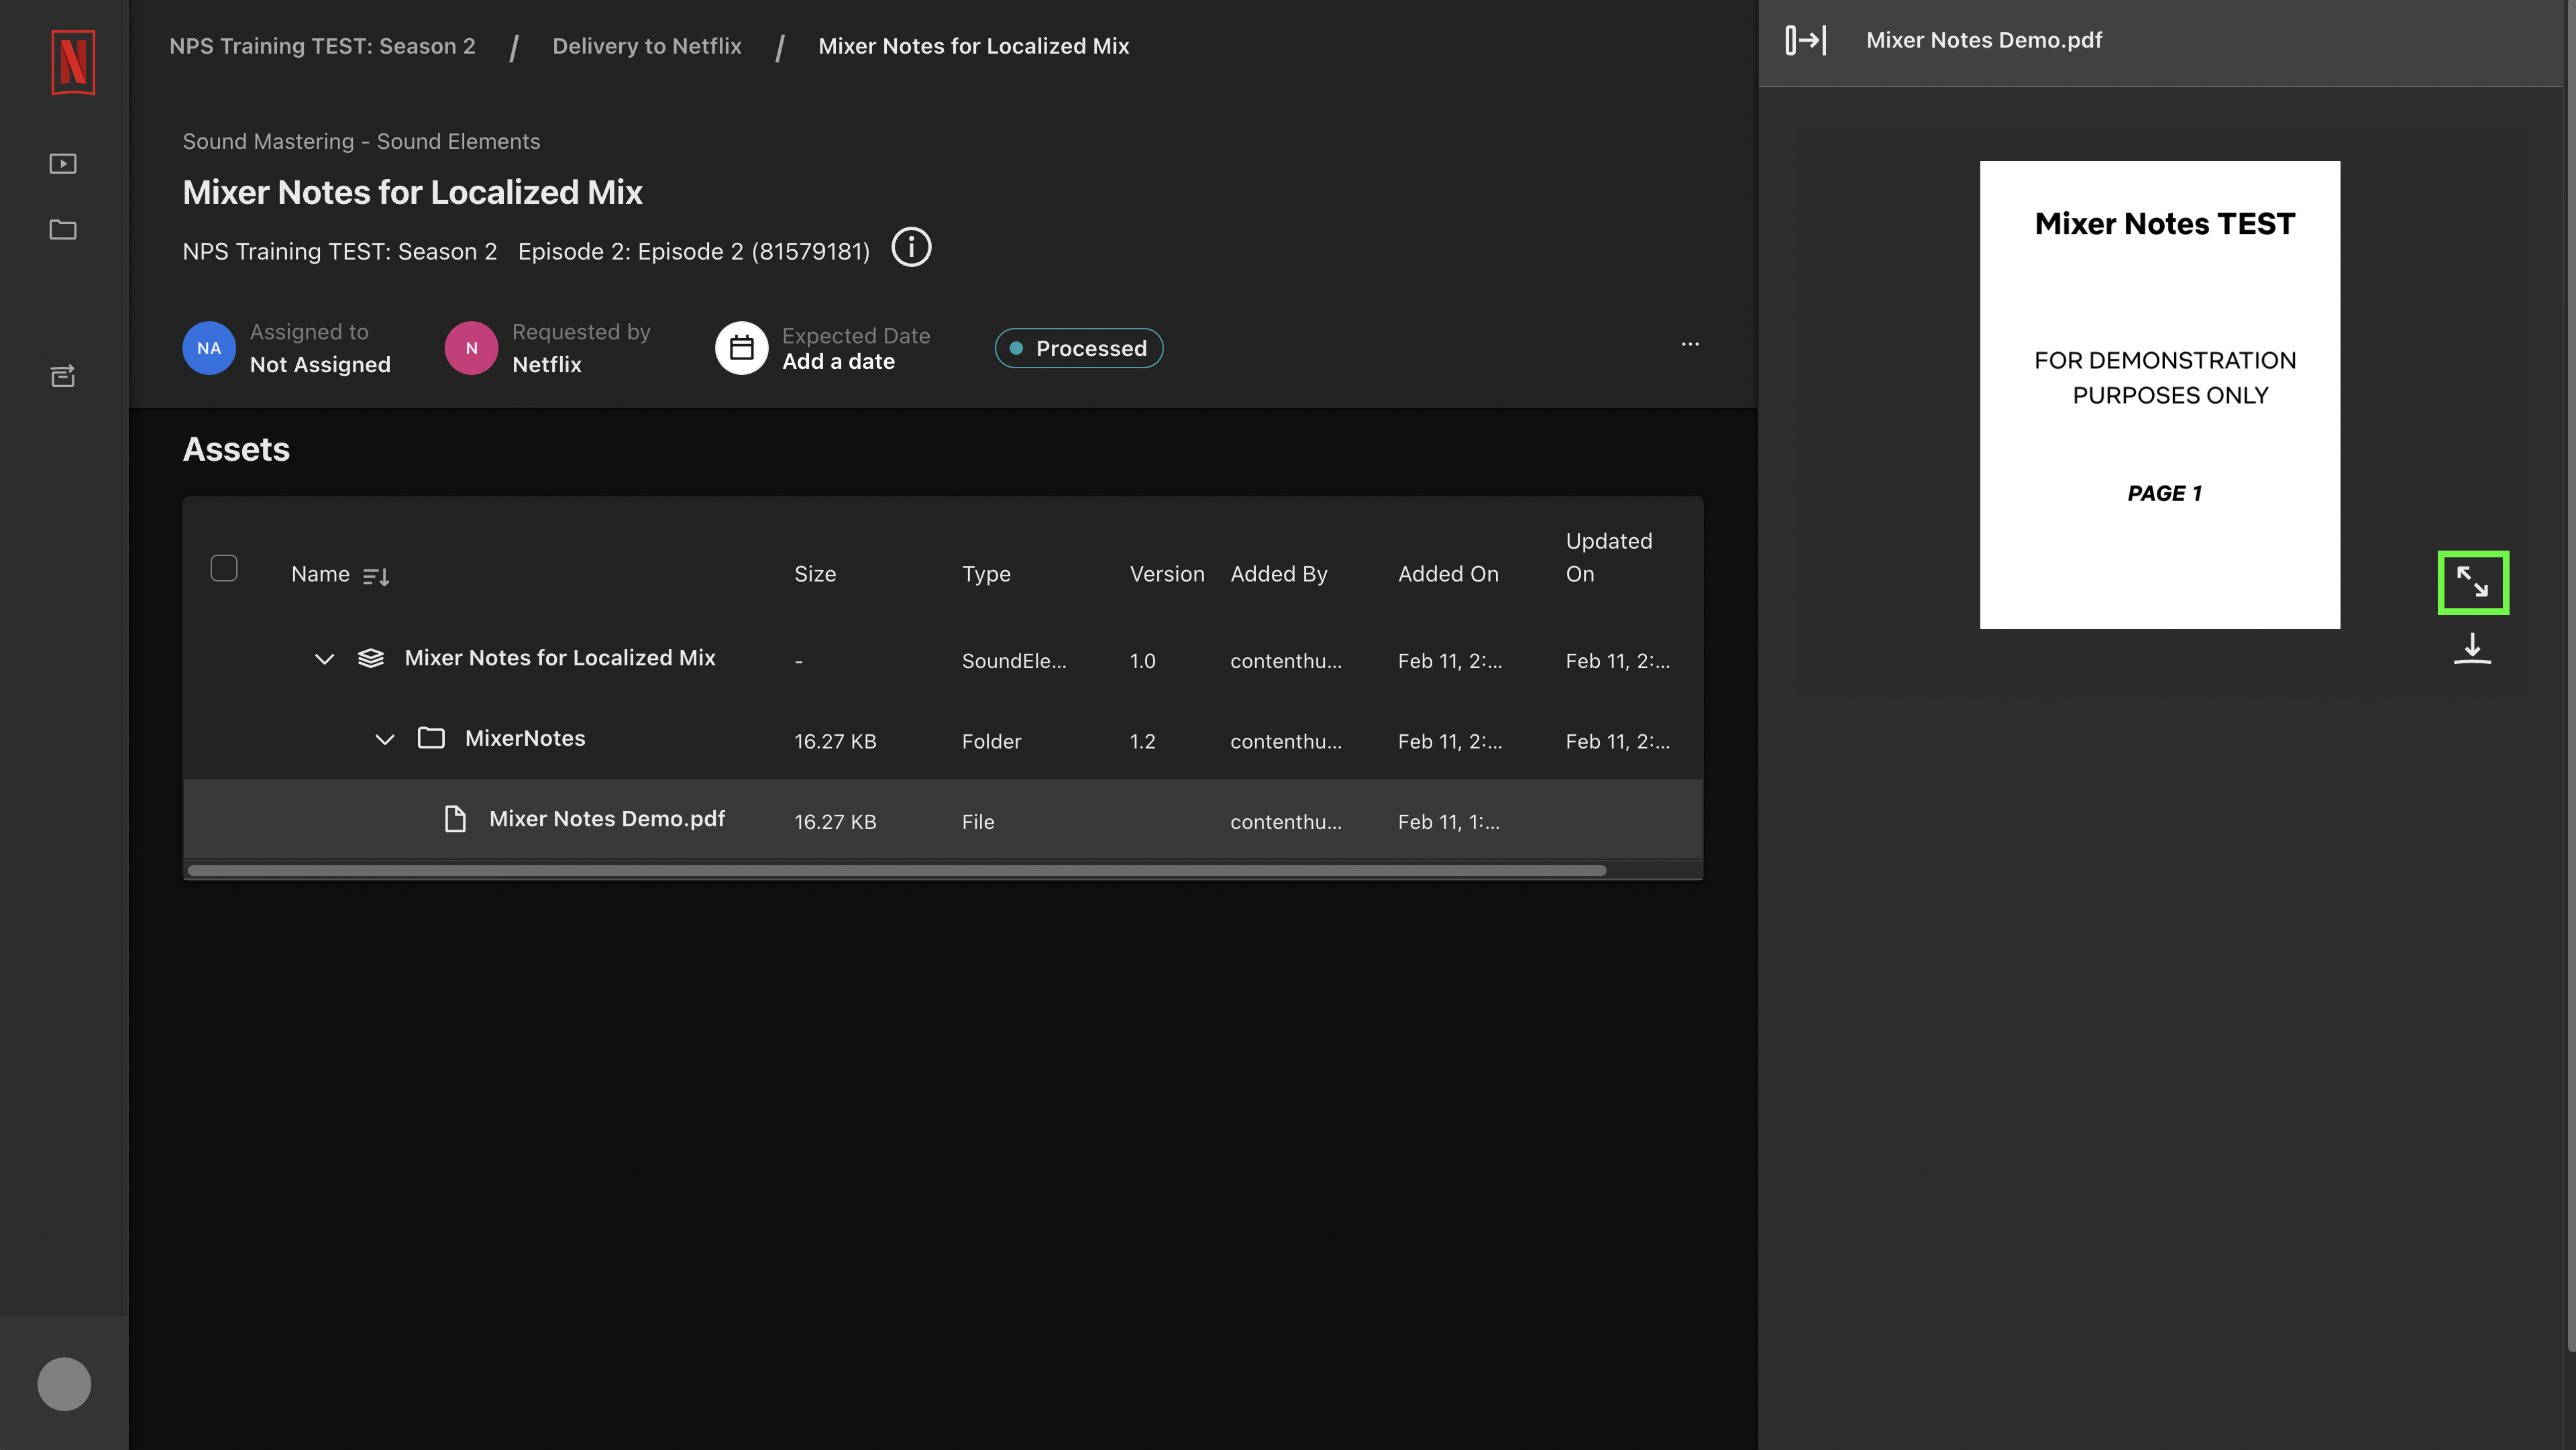The width and height of the screenshot is (2576, 1450).
Task: Select the Mixer Notes Demo.pdf file row
Action: [942, 819]
